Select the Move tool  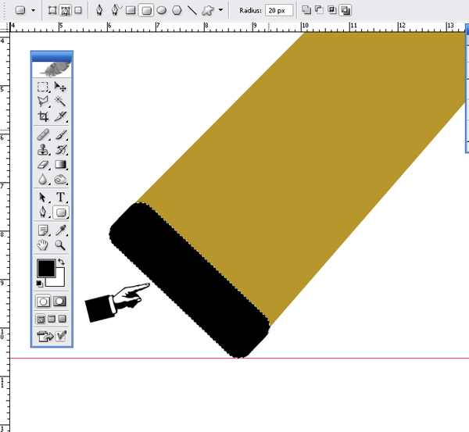pos(60,87)
